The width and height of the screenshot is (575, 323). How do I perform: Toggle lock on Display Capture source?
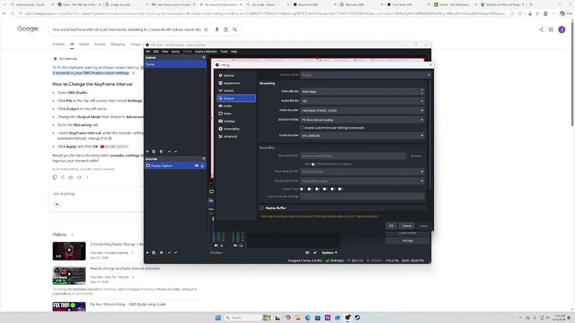(x=202, y=166)
